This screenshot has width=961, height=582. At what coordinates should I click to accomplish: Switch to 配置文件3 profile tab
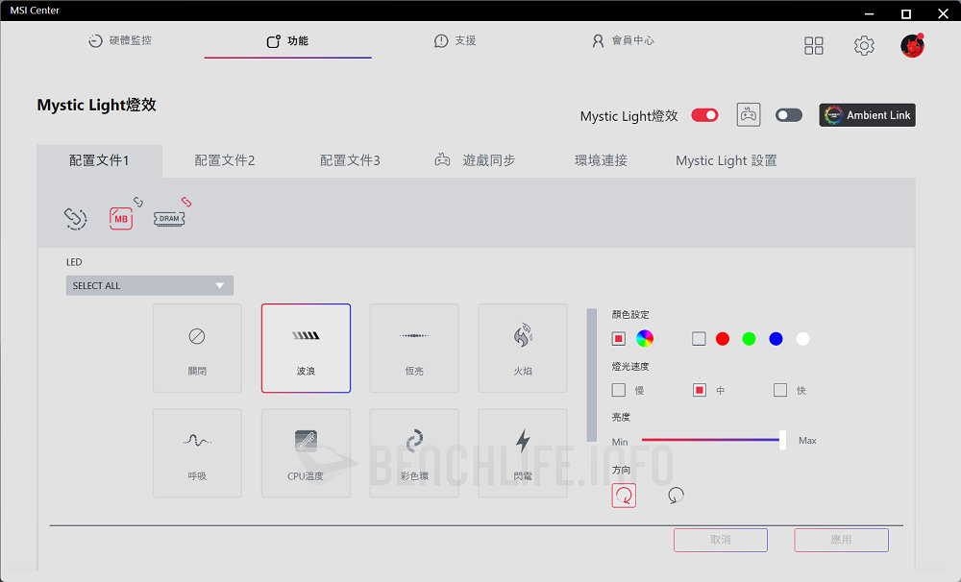[x=350, y=160]
